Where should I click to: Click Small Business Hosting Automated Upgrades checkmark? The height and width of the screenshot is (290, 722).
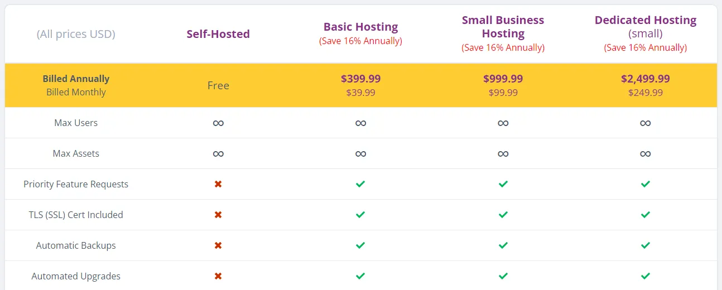[503, 276]
